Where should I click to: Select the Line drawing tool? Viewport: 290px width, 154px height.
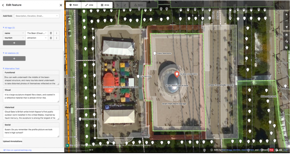(89, 5)
